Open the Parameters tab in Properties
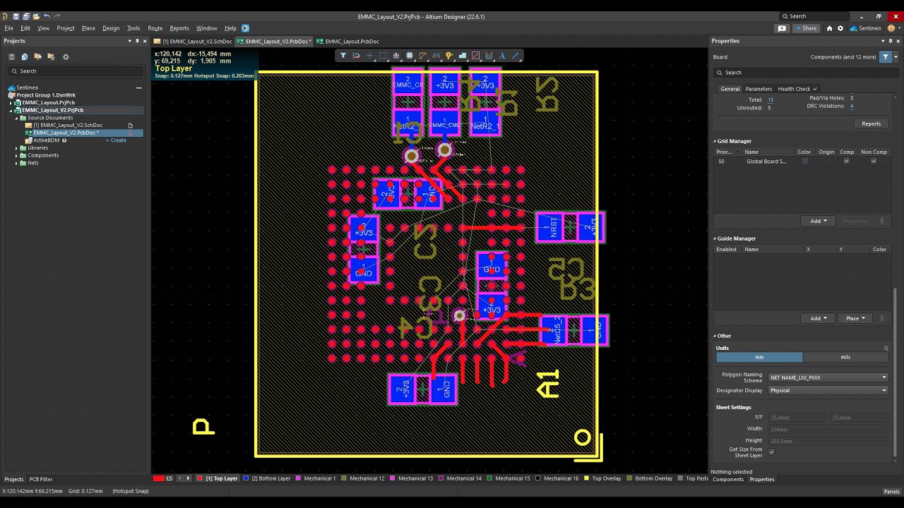 (x=759, y=89)
